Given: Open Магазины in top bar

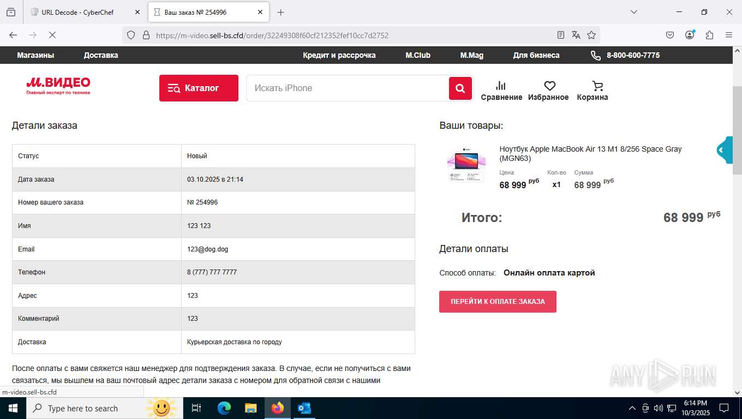Looking at the screenshot, I should (x=35, y=55).
